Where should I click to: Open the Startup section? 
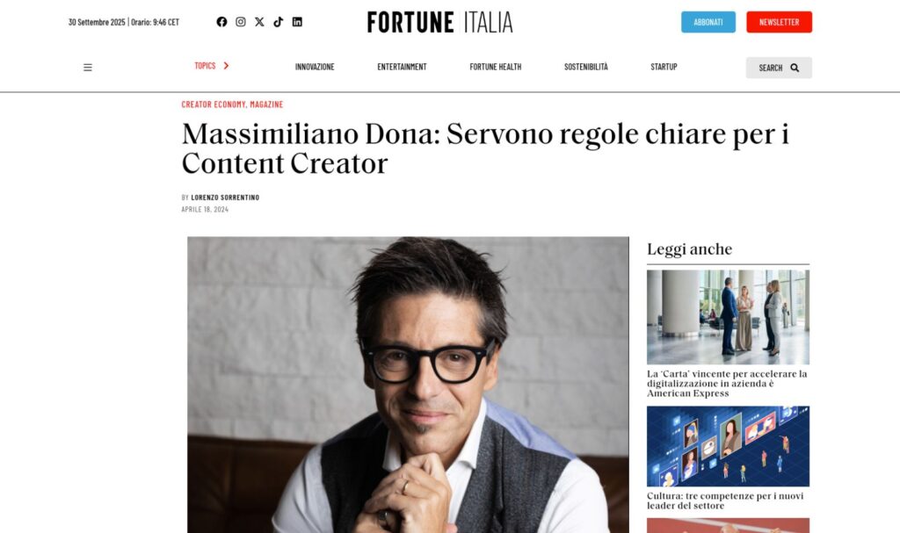click(x=664, y=67)
